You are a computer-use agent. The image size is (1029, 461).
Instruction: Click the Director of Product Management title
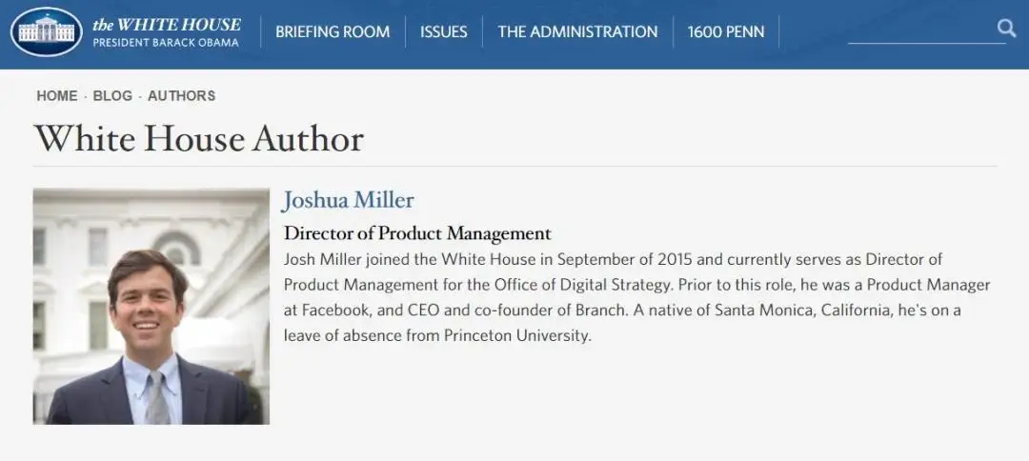point(417,232)
